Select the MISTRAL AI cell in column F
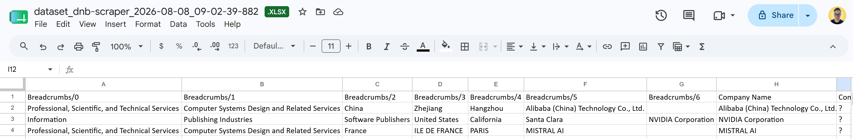The height and width of the screenshot is (139, 853). (585, 130)
